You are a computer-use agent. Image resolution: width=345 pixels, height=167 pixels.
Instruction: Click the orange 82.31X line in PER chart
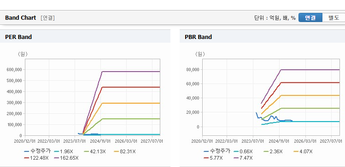[131, 103]
